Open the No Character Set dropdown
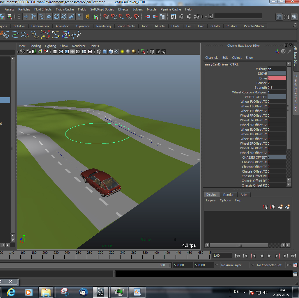Viewport: 299px width, 298px height. click(269, 265)
